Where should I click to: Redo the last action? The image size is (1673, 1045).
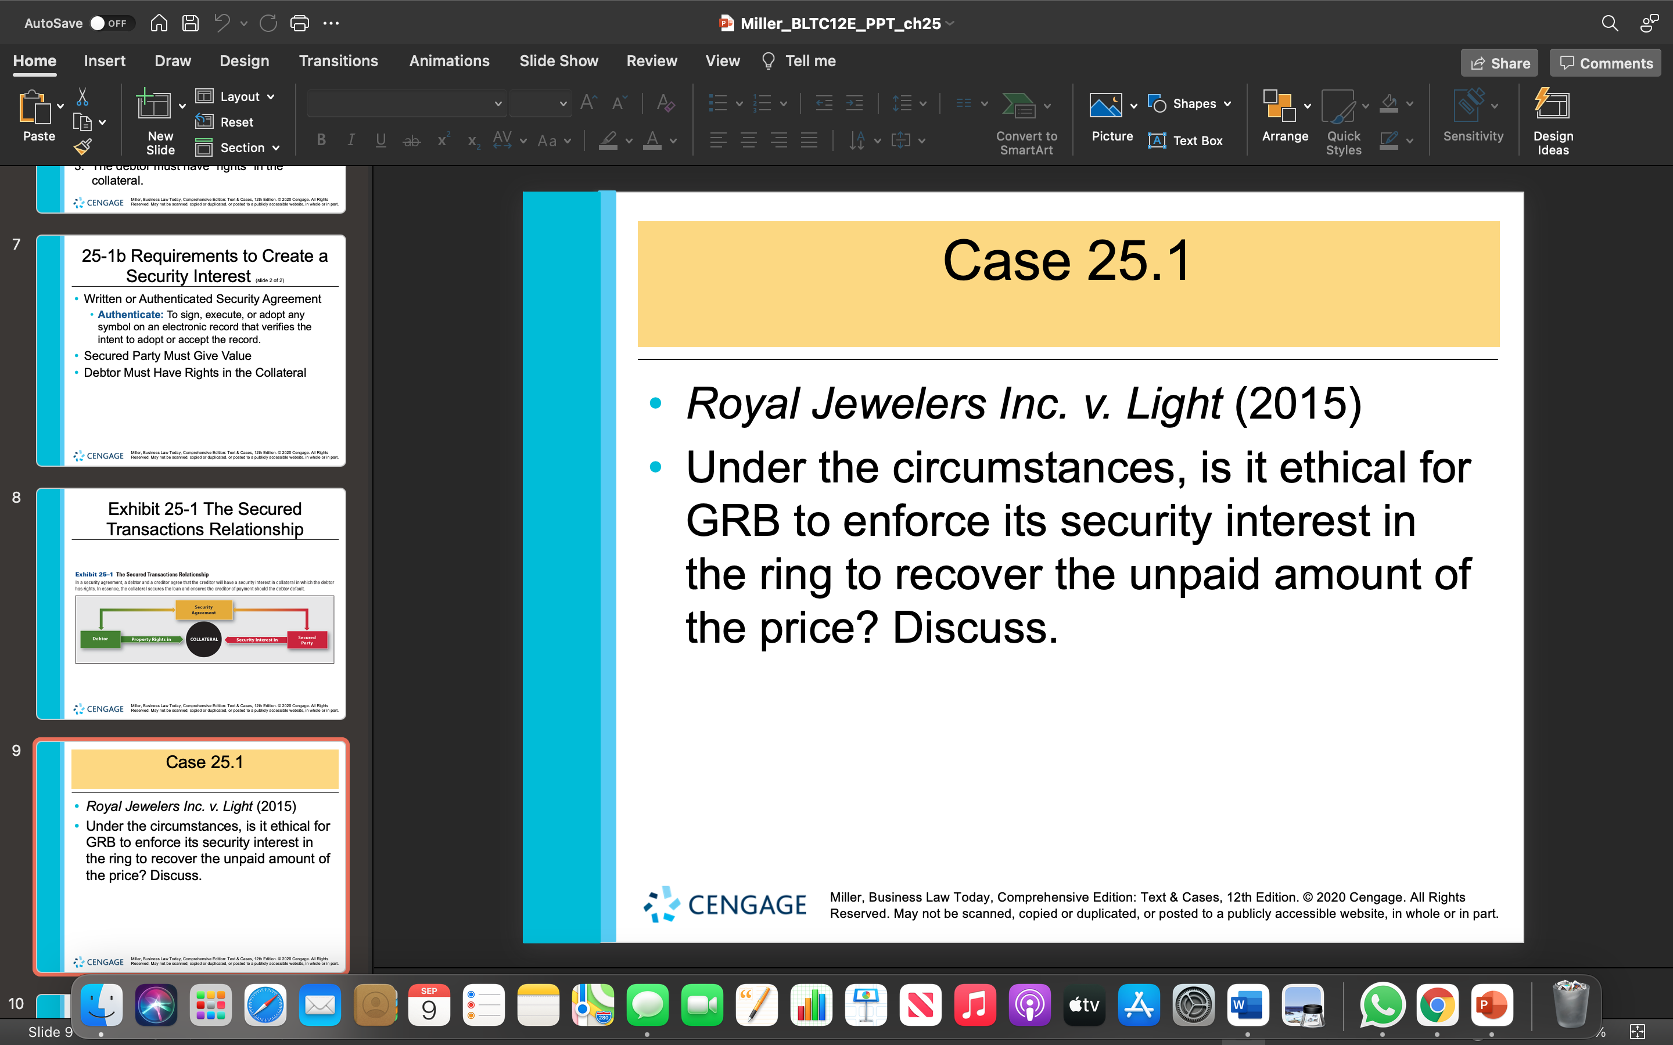click(268, 23)
